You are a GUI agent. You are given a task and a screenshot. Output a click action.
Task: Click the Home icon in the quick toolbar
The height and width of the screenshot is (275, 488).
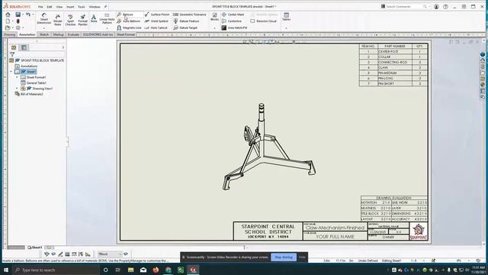8,15
